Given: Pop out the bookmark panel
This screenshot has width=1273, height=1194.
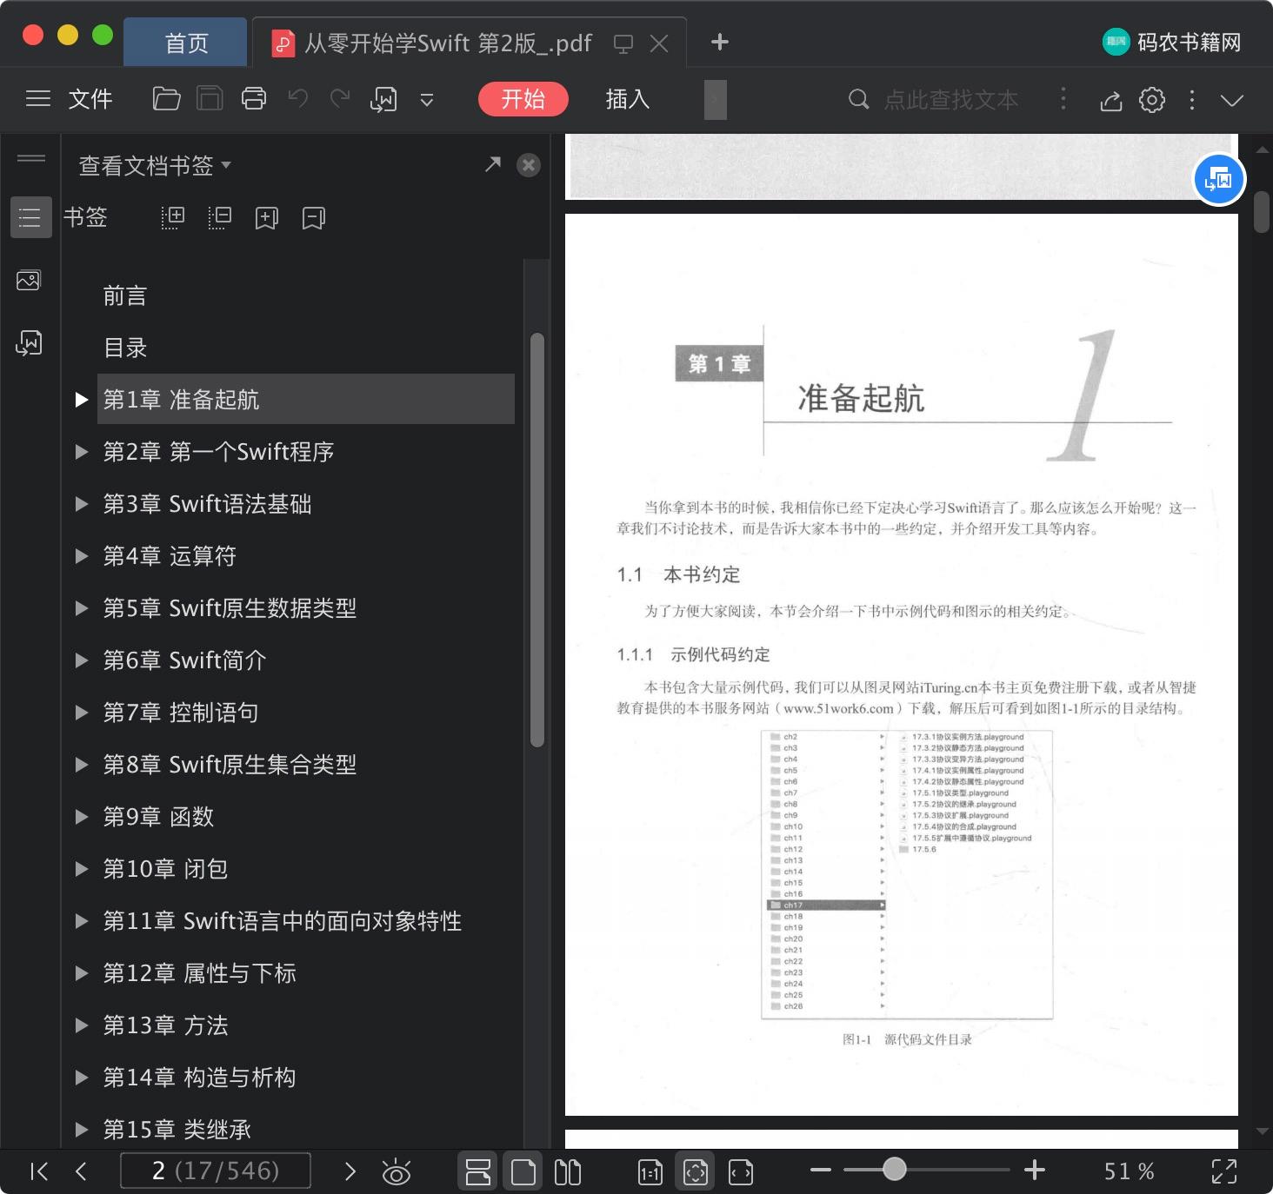Looking at the screenshot, I should pyautogui.click(x=493, y=164).
